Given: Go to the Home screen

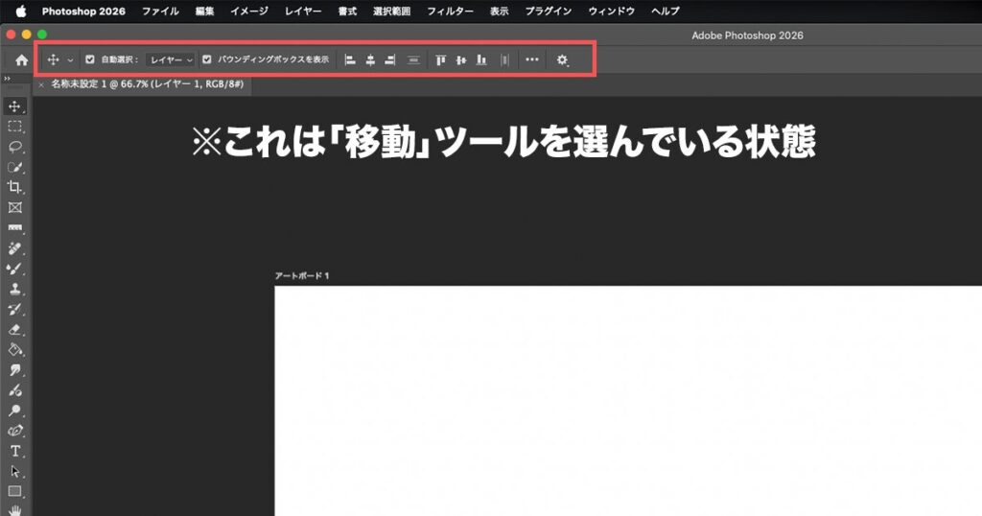Looking at the screenshot, I should pos(21,60).
